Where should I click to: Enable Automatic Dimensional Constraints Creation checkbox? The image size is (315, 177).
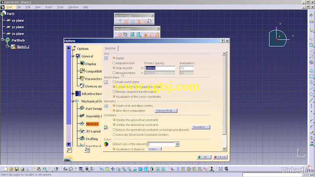coord(114,135)
